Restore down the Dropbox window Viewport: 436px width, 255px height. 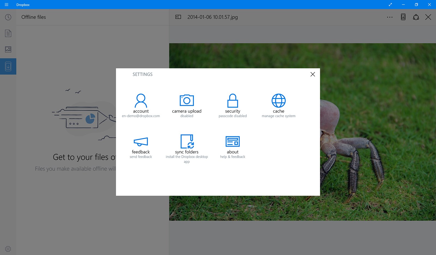[x=416, y=5]
